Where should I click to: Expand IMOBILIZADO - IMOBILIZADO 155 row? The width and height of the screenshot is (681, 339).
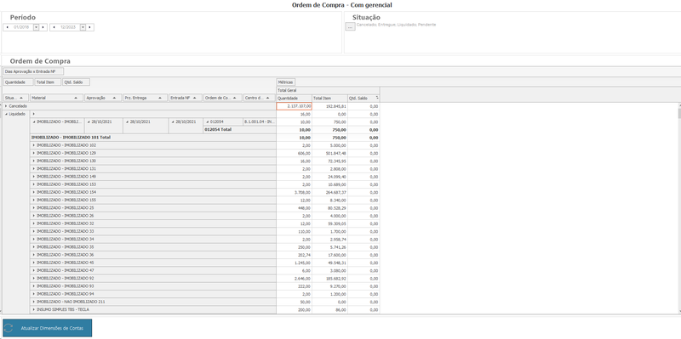34,200
